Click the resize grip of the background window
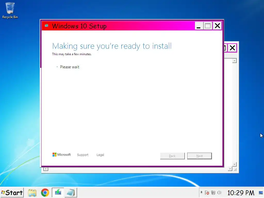 pyautogui.click(x=235, y=170)
